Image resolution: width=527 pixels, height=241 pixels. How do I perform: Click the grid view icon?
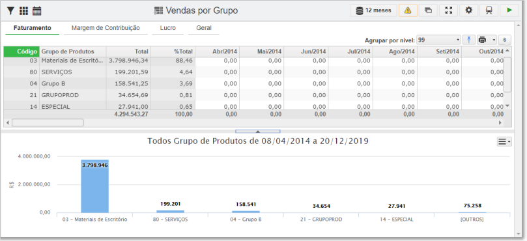[23, 11]
